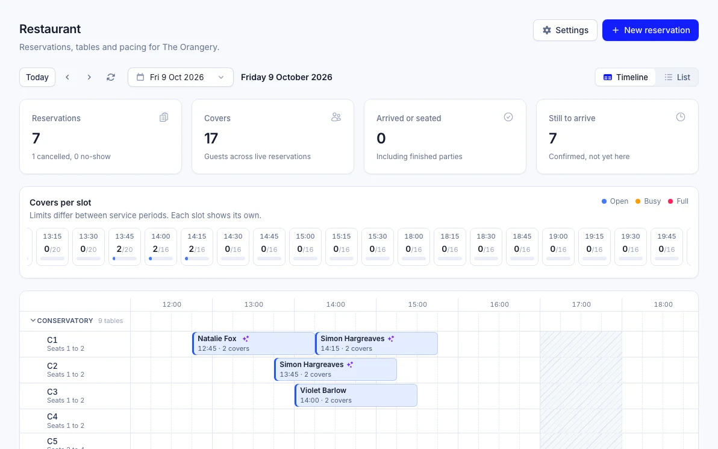The image size is (718, 449).
Task: Go to next day with right chevron
Action: coord(89,77)
